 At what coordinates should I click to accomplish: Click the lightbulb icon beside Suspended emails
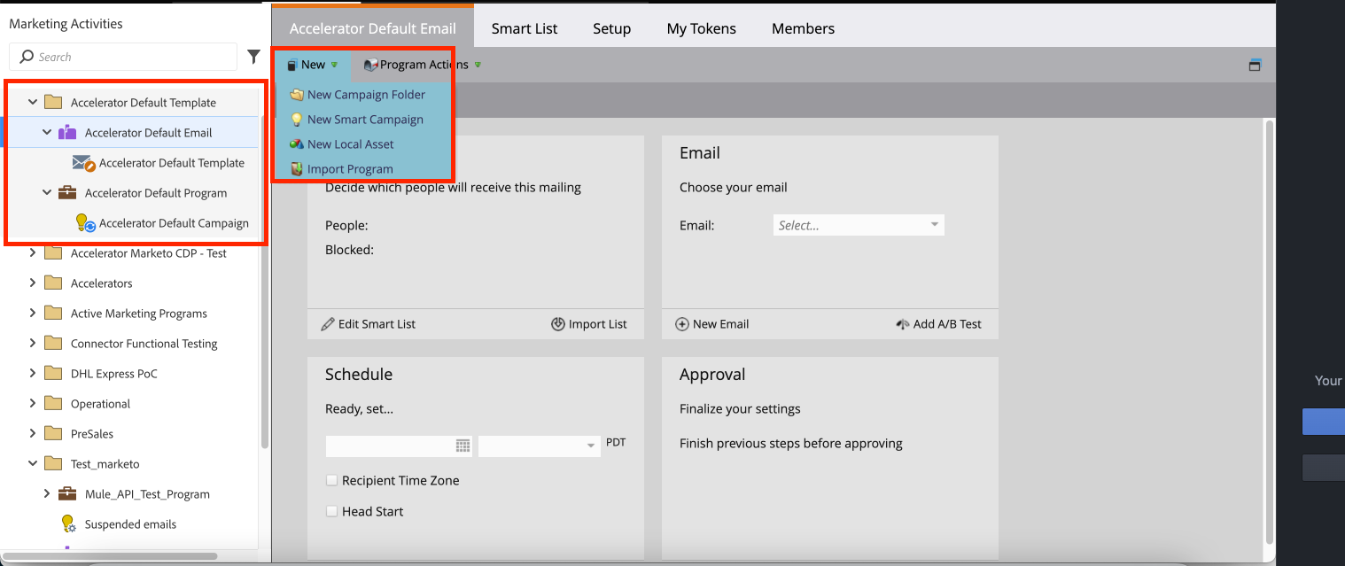pyautogui.click(x=68, y=524)
